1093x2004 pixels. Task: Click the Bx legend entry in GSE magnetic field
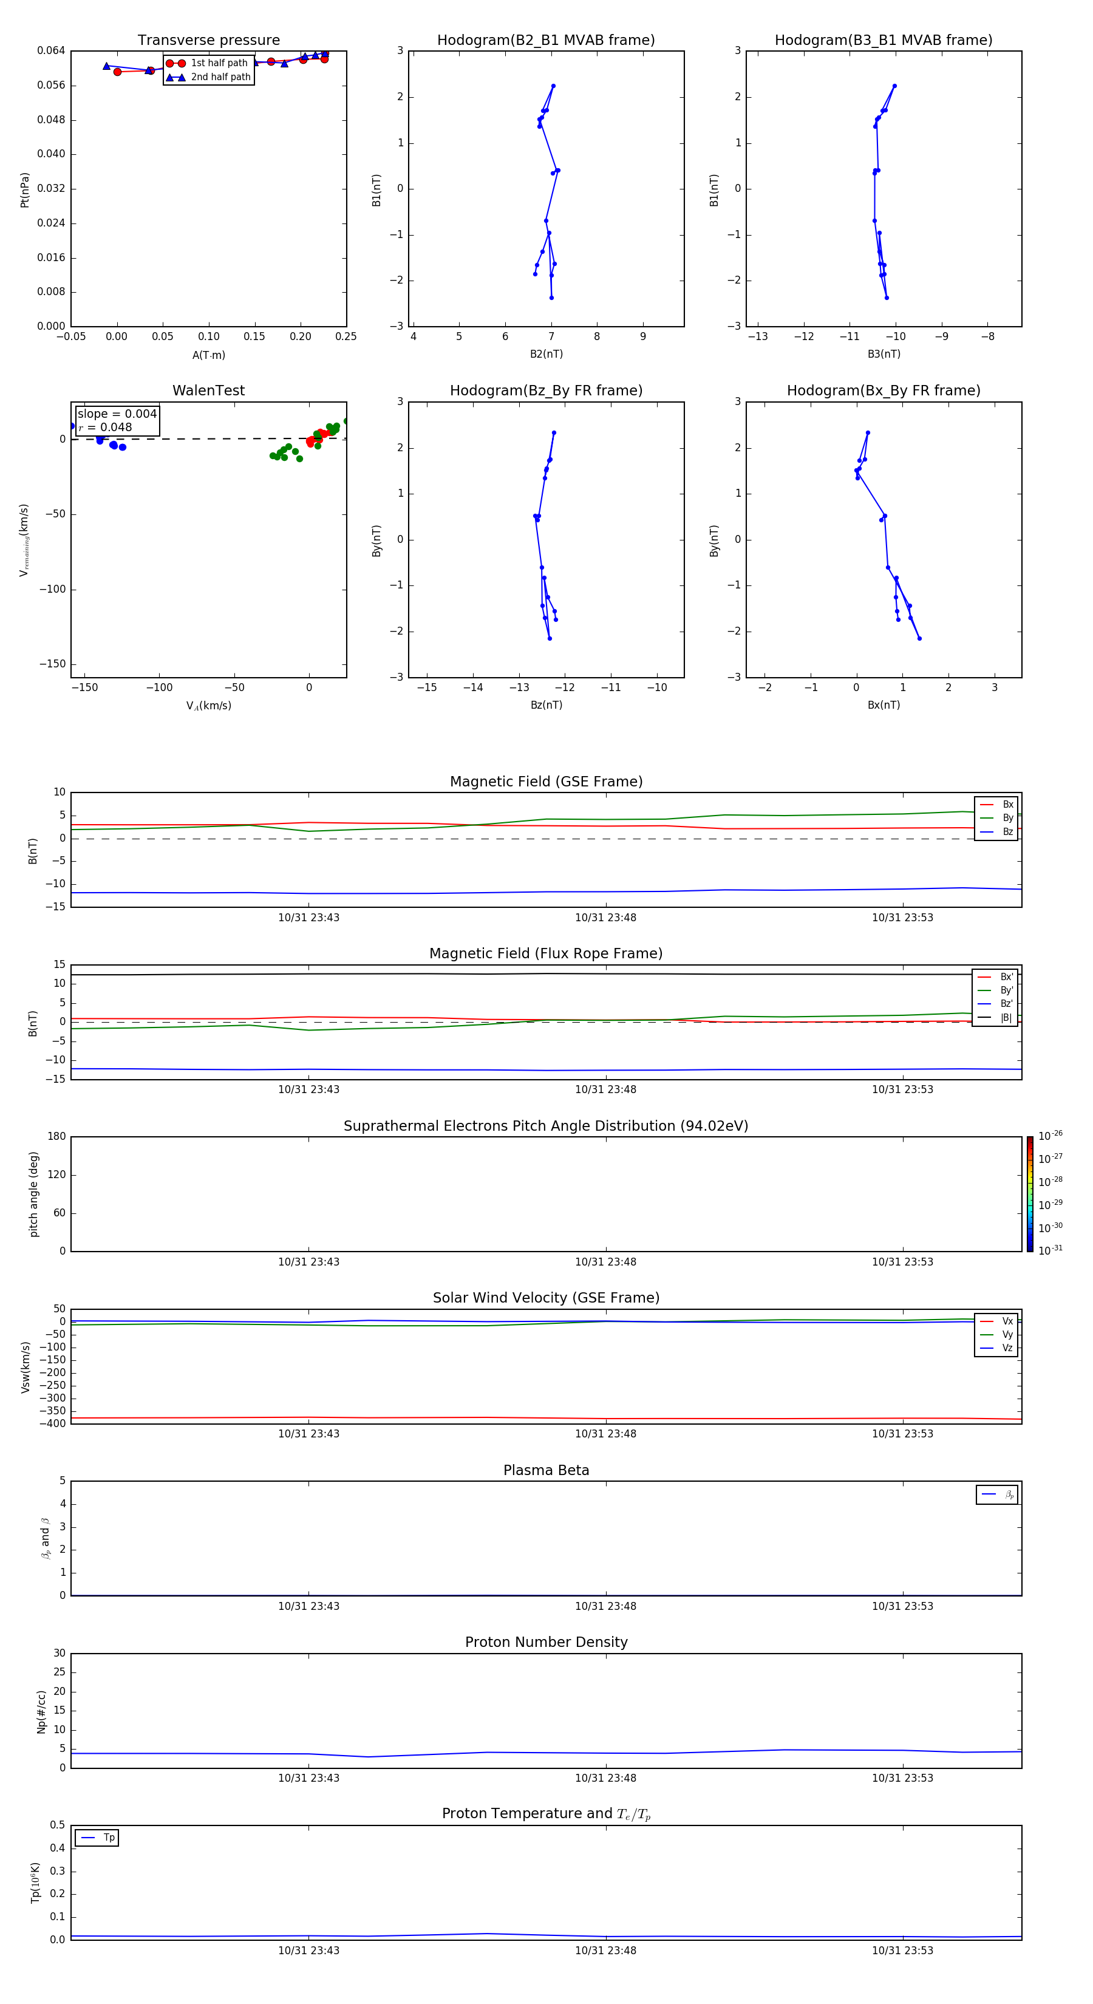pyautogui.click(x=996, y=805)
